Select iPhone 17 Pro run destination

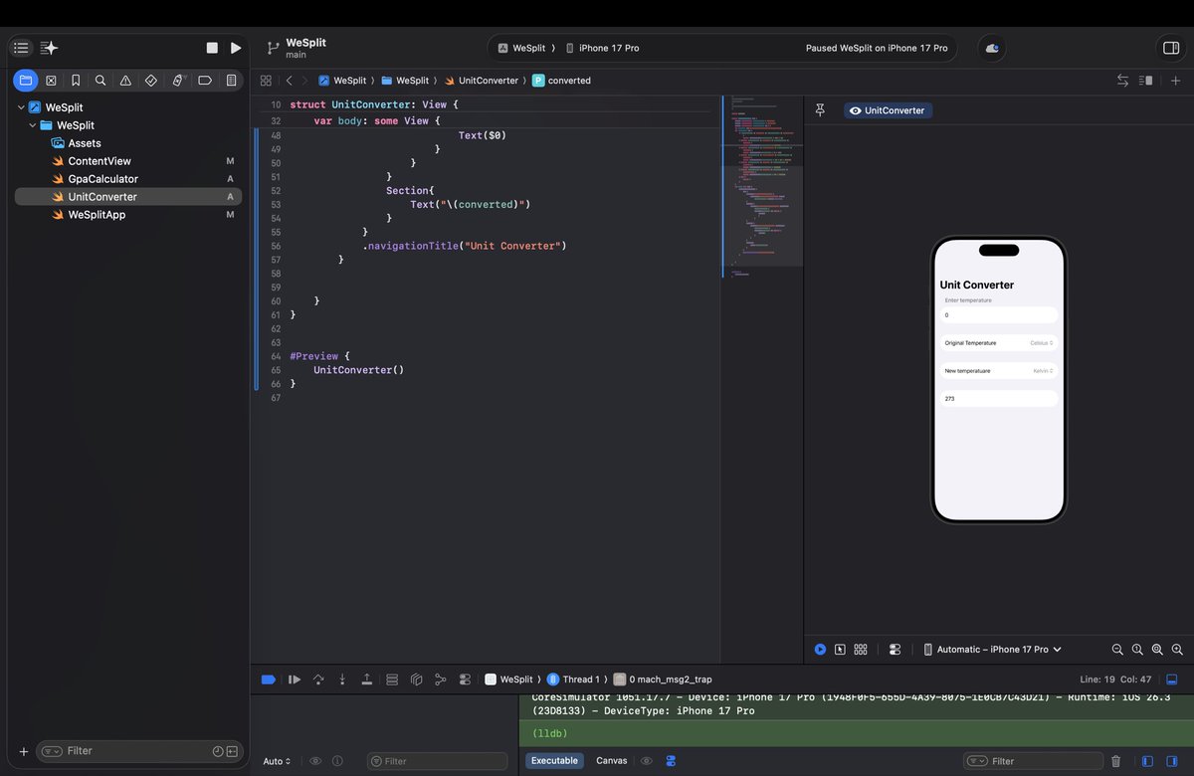[x=603, y=48]
